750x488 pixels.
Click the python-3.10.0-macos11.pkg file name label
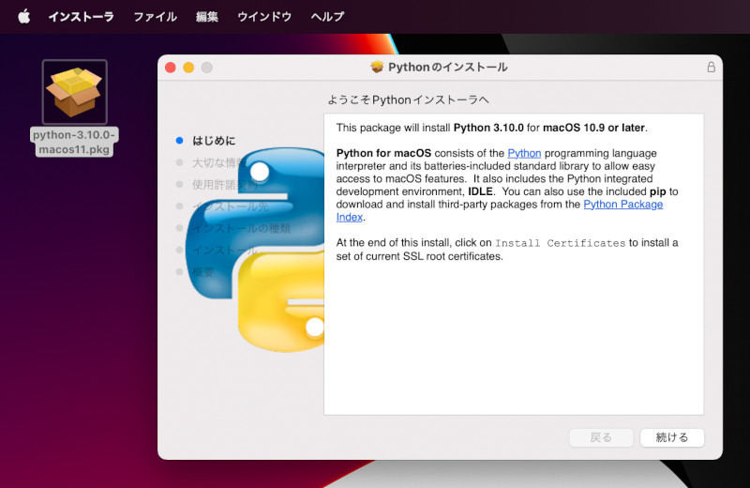(x=74, y=142)
